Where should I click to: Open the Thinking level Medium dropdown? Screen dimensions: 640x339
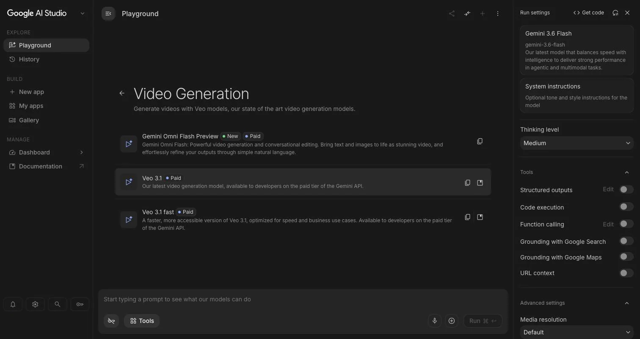(x=577, y=143)
